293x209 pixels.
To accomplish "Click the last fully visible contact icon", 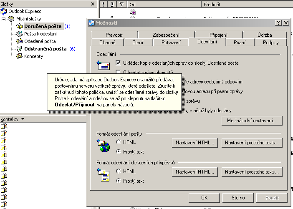I will point(4,204).
